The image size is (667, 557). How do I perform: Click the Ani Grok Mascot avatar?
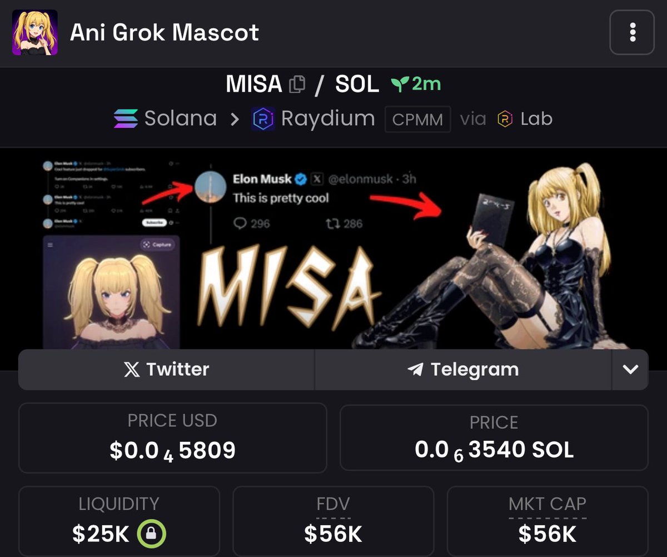(x=35, y=32)
